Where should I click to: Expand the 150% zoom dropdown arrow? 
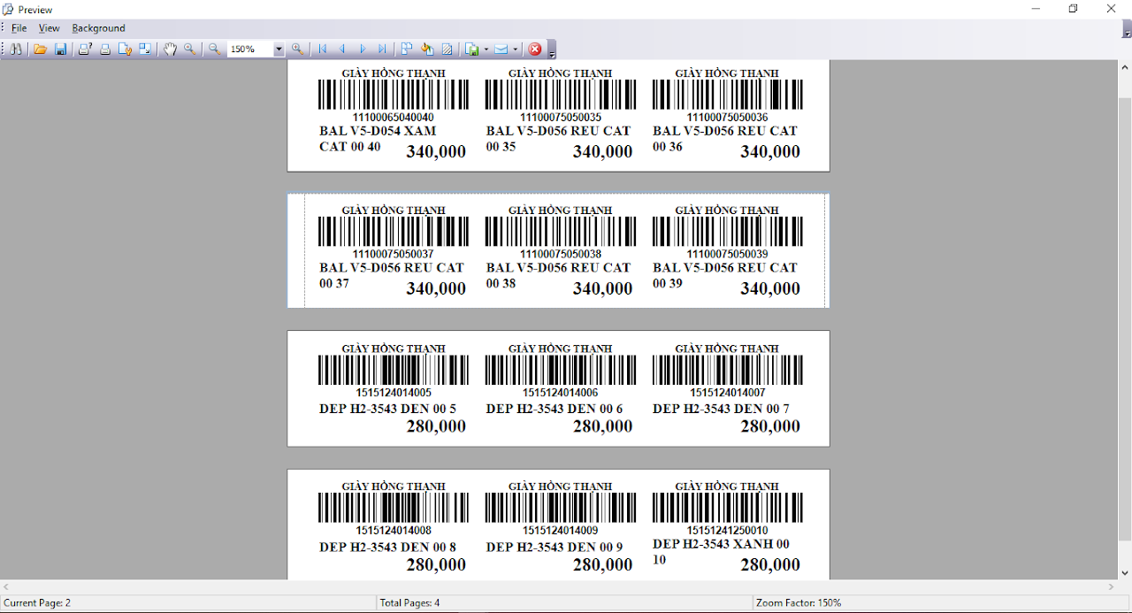(x=279, y=50)
